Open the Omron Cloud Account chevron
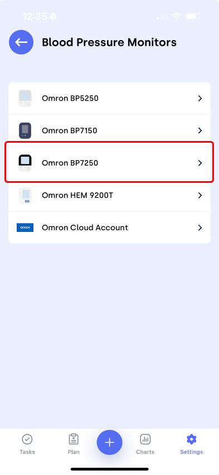This screenshot has width=219, height=475. (200, 227)
